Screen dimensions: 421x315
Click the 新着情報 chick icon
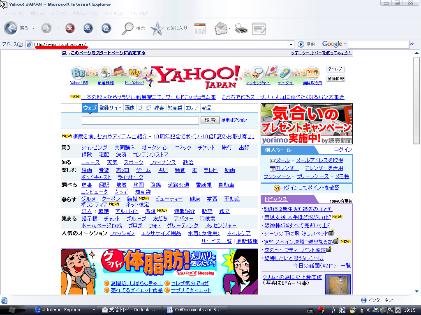pyautogui.click(x=105, y=73)
